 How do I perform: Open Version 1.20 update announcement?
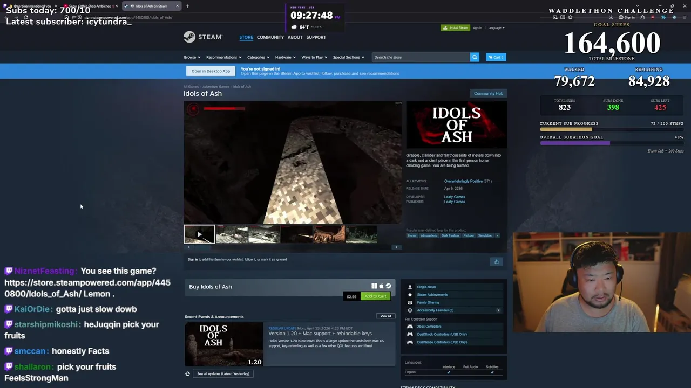[x=320, y=334]
